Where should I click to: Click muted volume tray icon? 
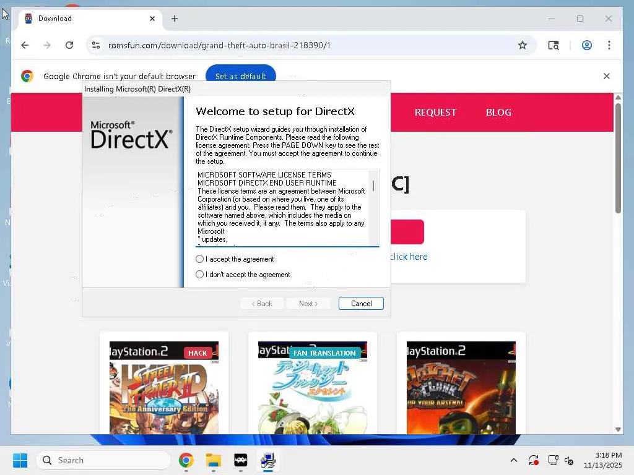point(569,460)
